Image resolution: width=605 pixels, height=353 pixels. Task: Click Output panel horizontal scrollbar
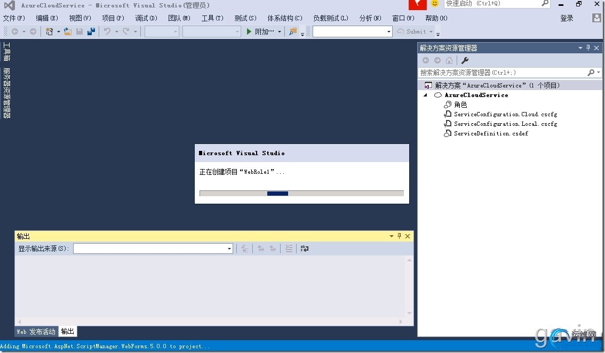[x=210, y=322]
